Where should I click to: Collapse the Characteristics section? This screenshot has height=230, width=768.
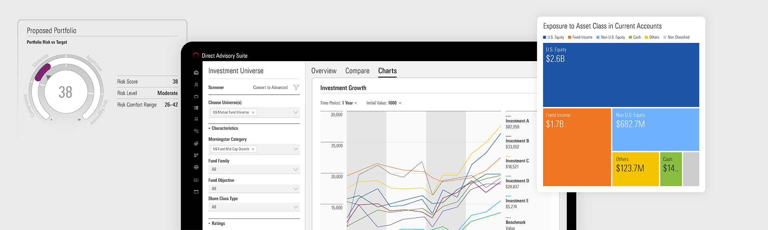223,128
